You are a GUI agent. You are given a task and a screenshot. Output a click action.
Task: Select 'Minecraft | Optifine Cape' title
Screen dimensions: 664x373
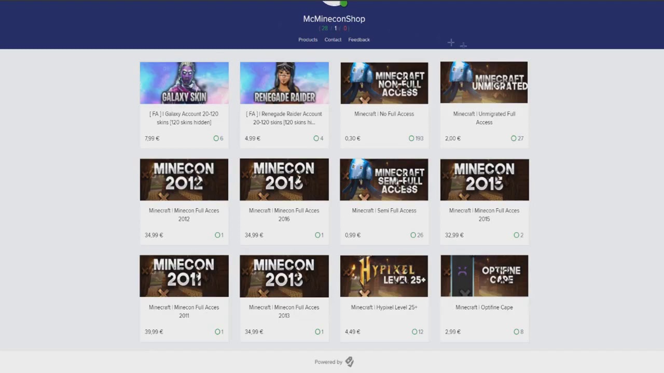[485, 307]
